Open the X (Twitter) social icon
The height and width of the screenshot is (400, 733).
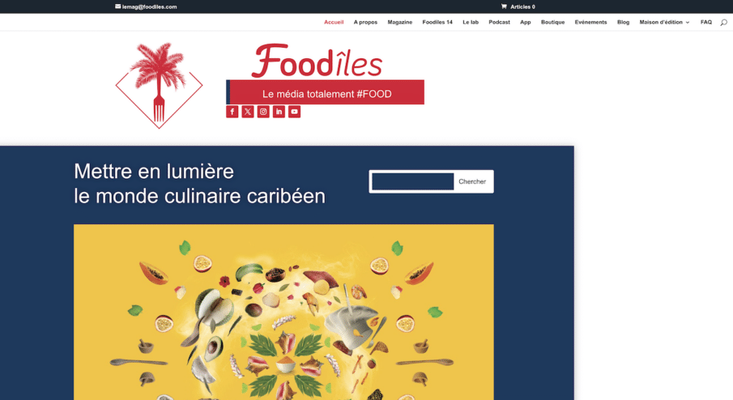(x=248, y=112)
